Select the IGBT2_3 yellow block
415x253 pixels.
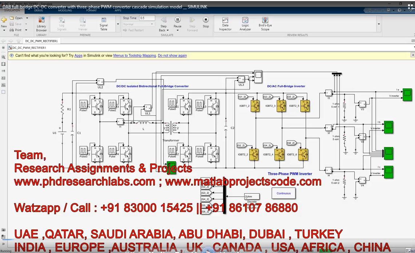pos(281,106)
